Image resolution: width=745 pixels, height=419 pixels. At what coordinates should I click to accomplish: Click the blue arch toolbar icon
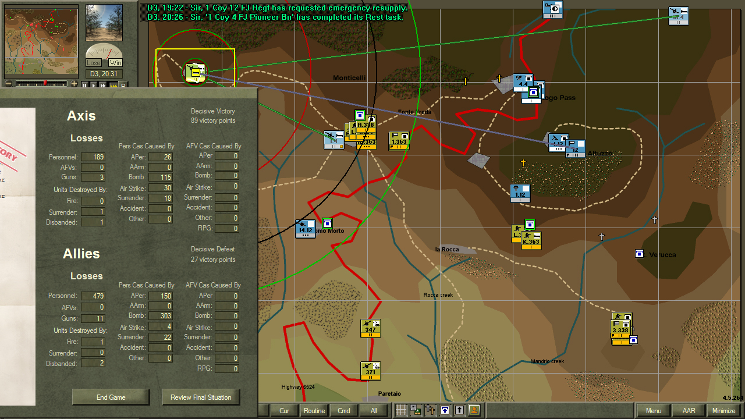click(x=445, y=410)
